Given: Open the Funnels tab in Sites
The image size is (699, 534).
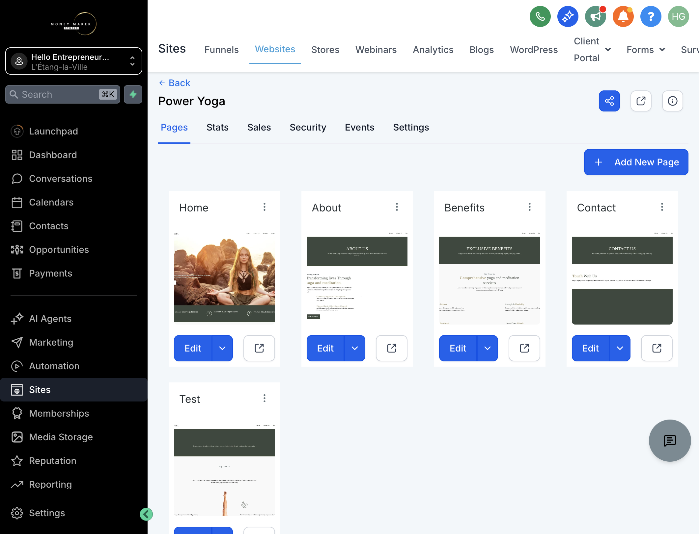Looking at the screenshot, I should (221, 50).
